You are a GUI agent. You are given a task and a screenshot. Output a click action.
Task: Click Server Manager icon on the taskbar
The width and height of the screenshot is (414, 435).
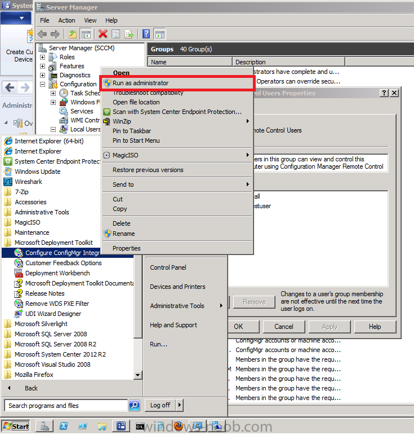(x=44, y=426)
